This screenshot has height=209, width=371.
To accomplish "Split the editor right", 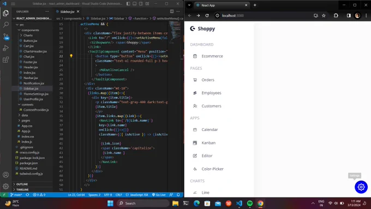I will coord(172,11).
